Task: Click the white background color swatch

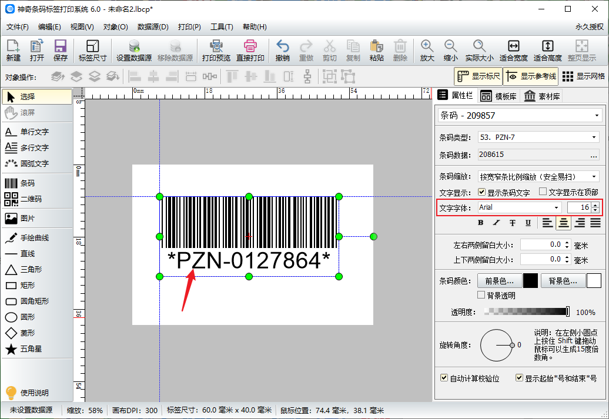Action: tap(594, 281)
